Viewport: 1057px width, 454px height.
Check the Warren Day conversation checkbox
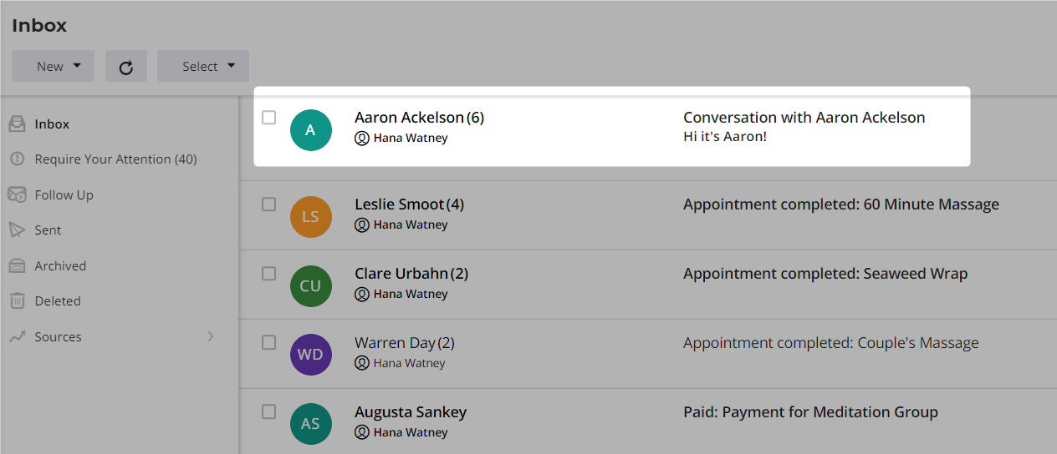(x=268, y=342)
